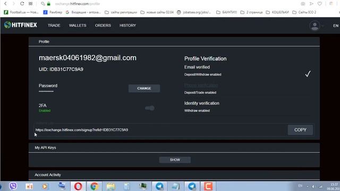Image resolution: width=340 pixels, height=191 pixels.
Task: Click the search magnifier in address bar
Action: (x=42, y=4)
